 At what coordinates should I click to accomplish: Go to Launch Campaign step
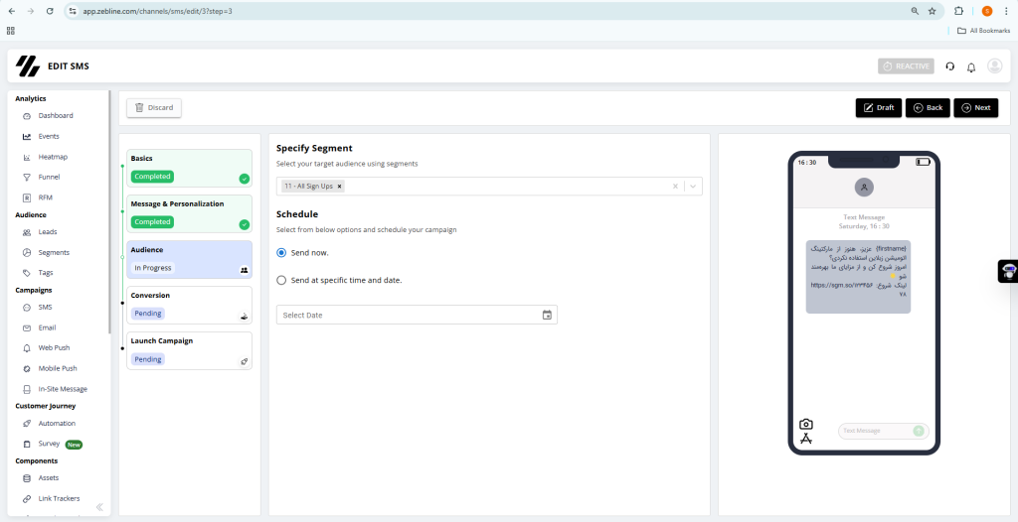click(x=189, y=349)
